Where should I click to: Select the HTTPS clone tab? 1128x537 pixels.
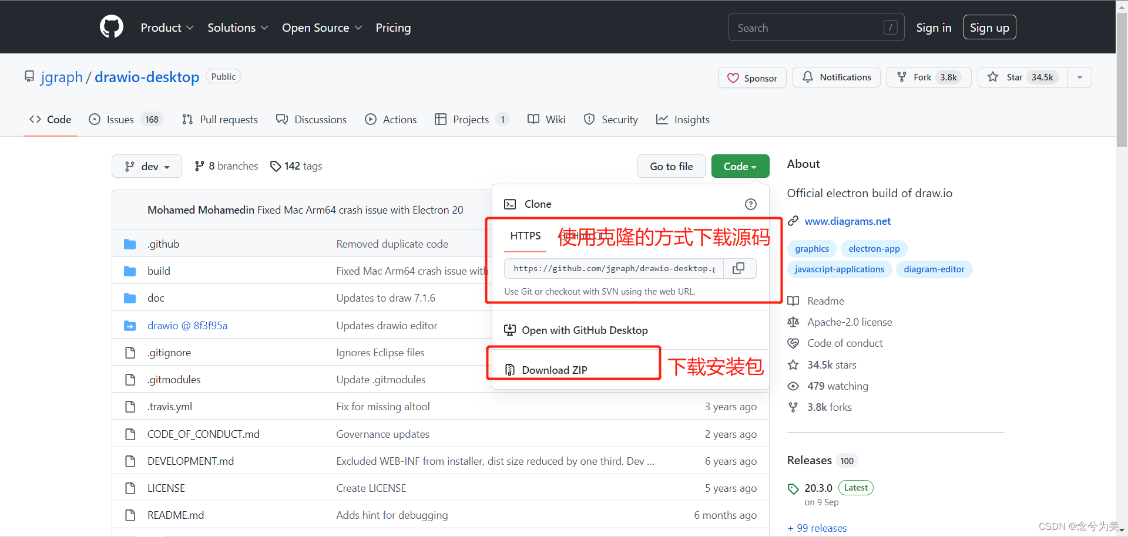click(x=525, y=236)
